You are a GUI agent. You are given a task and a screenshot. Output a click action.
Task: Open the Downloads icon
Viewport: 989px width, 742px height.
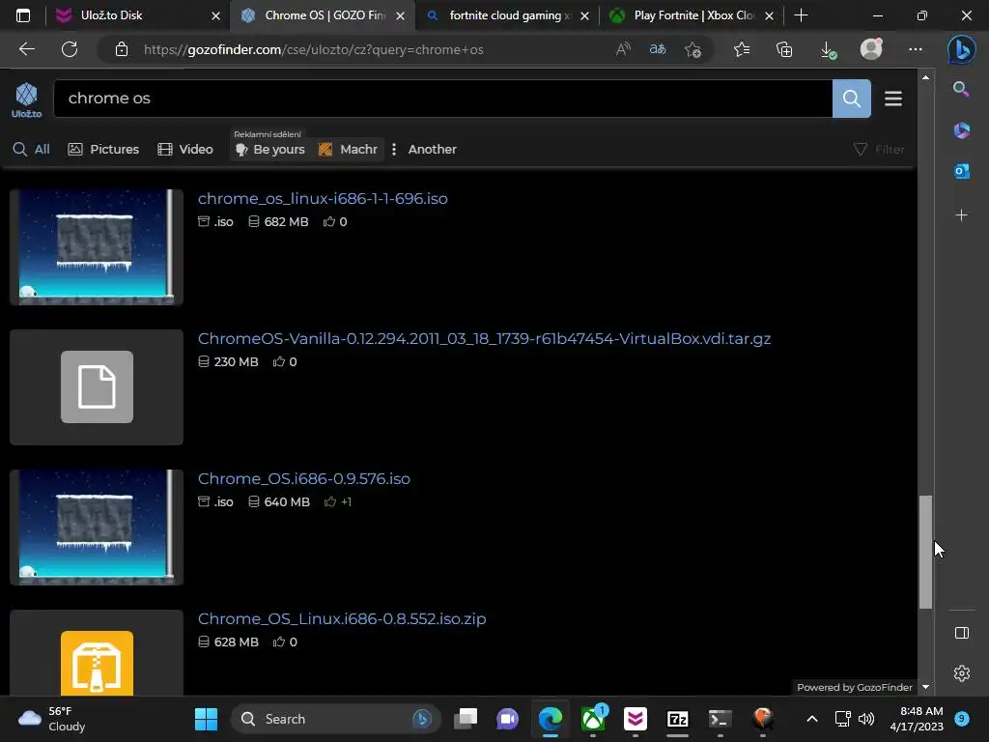click(828, 50)
